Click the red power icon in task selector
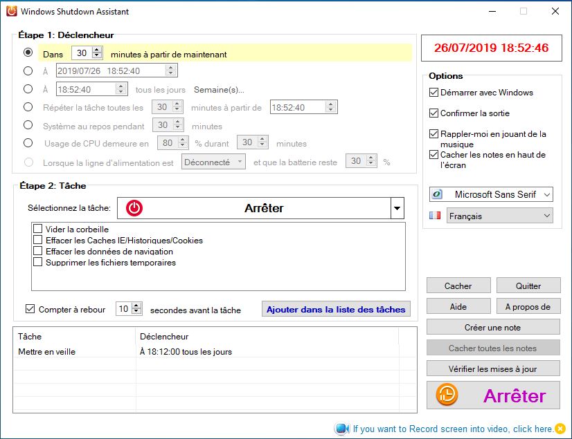 [x=134, y=208]
